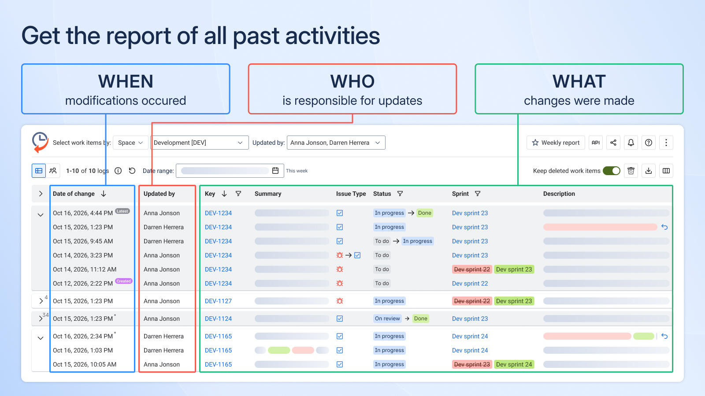Screen dimensions: 705x396
Task: Toggle Keep deleted work items switch
Action: click(x=612, y=171)
